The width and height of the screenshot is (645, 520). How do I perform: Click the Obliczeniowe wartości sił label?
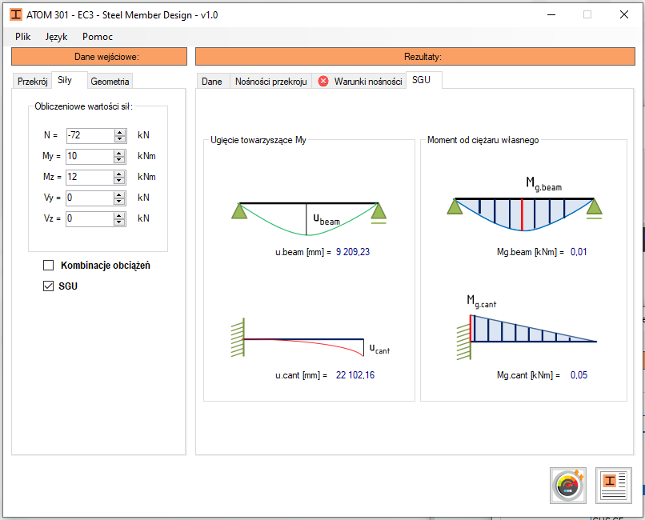(x=83, y=106)
